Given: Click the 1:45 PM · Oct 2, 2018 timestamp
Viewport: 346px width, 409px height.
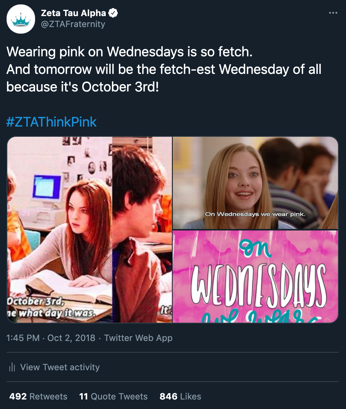Looking at the screenshot, I should pos(51,338).
